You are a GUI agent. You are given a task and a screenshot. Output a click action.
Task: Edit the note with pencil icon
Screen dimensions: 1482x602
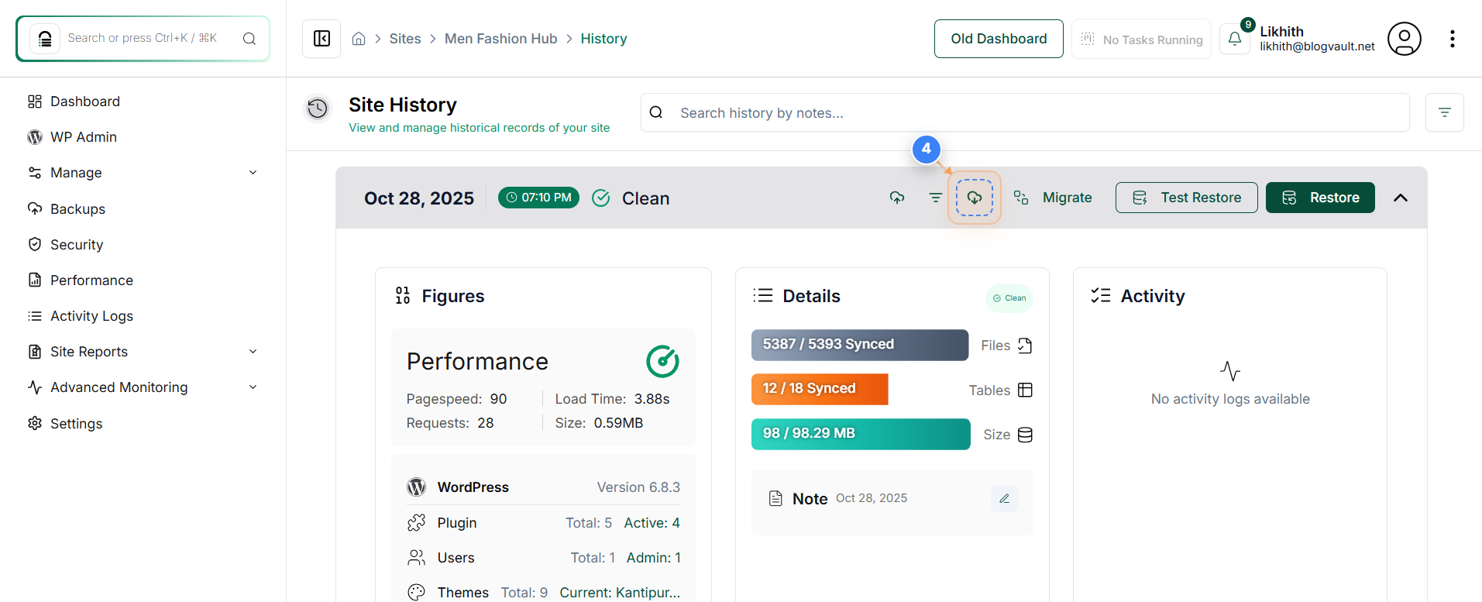(x=1004, y=498)
